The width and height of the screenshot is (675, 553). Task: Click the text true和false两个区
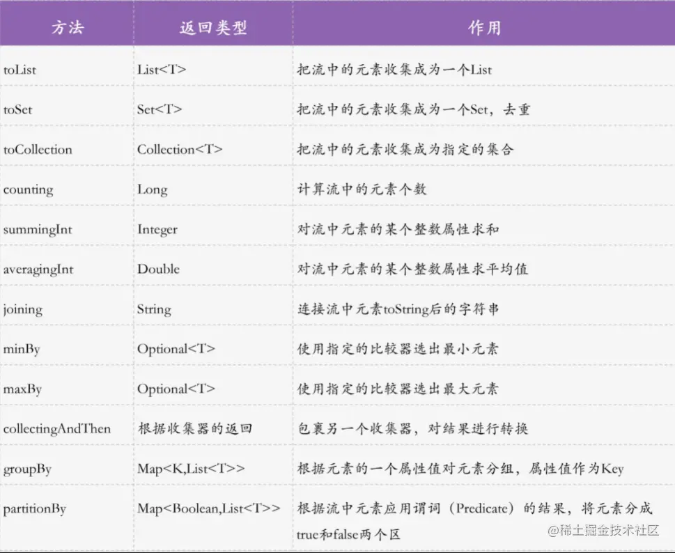[348, 535]
